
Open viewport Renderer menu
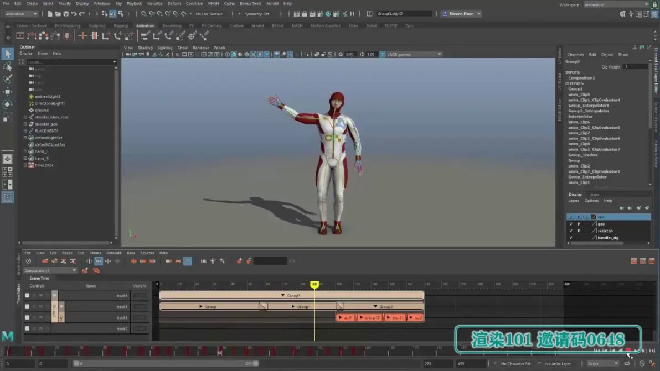click(200, 48)
